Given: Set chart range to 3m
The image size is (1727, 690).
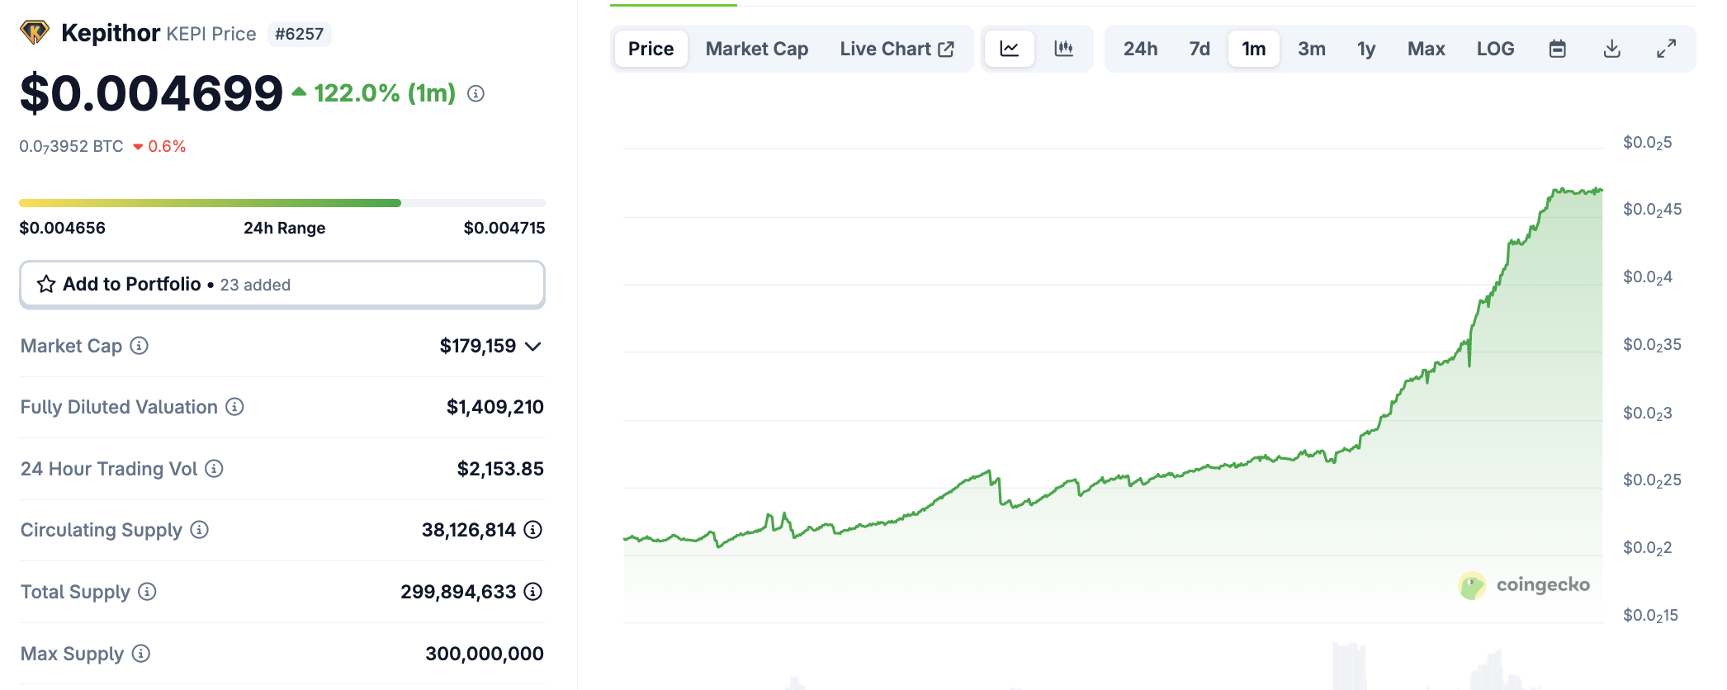Looking at the screenshot, I should (1312, 49).
